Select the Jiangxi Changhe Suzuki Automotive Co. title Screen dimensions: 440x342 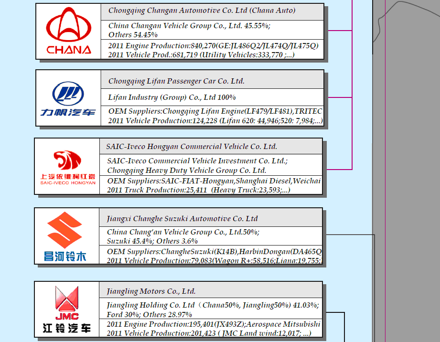click(182, 219)
